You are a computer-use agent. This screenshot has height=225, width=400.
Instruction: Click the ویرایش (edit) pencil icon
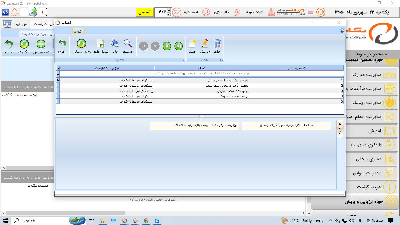click(x=205, y=44)
